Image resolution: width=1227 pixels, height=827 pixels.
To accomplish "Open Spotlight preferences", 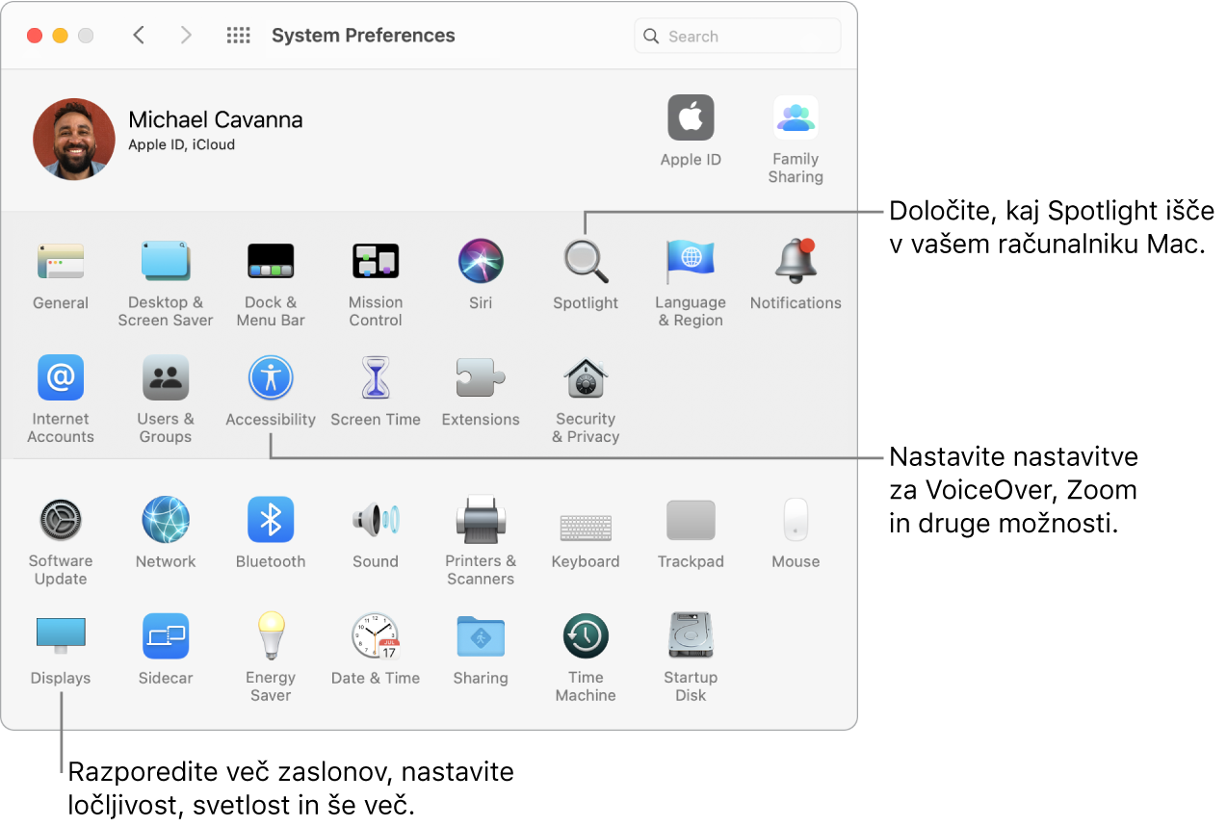I will [x=585, y=261].
